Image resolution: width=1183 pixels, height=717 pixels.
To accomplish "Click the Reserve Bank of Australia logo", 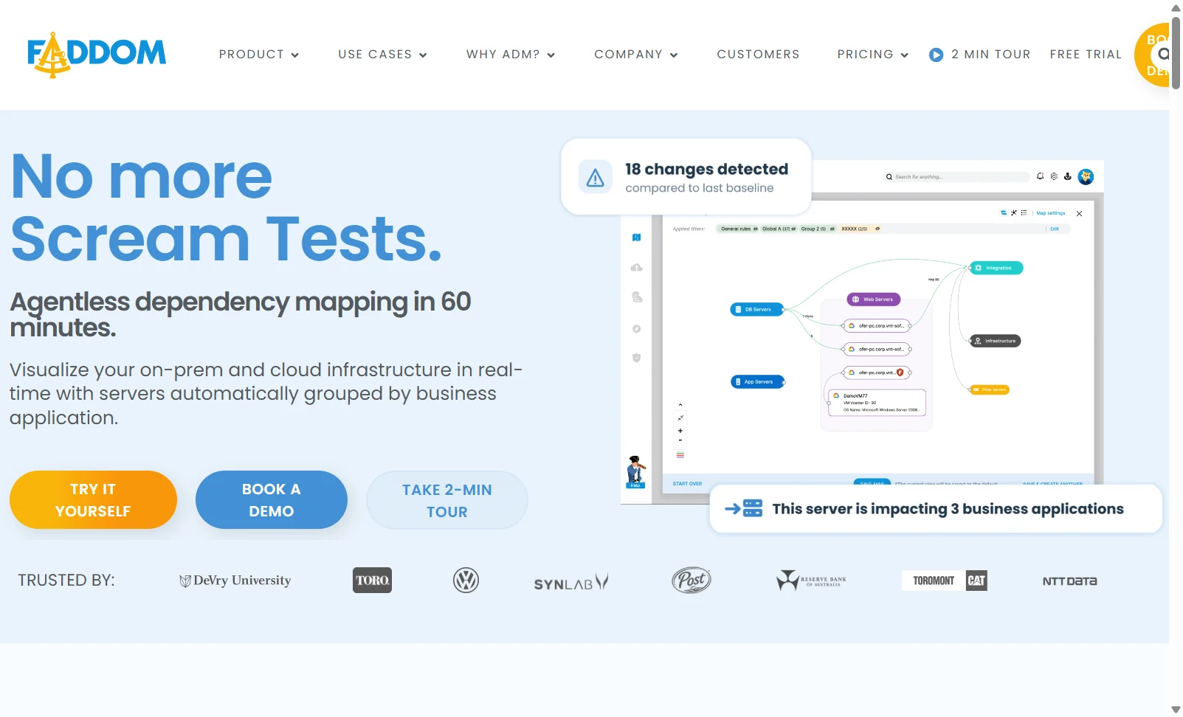I will click(x=811, y=581).
